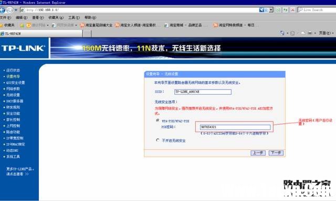Open the recent pages dropdown next to Forward
336x201 pixels.
point(16,10)
